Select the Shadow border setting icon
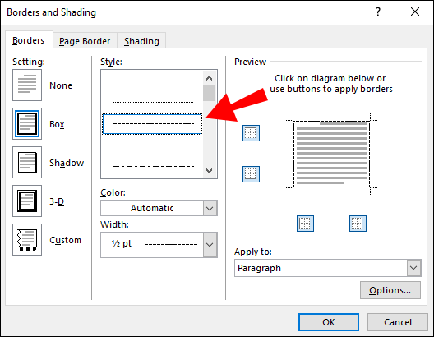The image size is (434, 337). pos(27,163)
